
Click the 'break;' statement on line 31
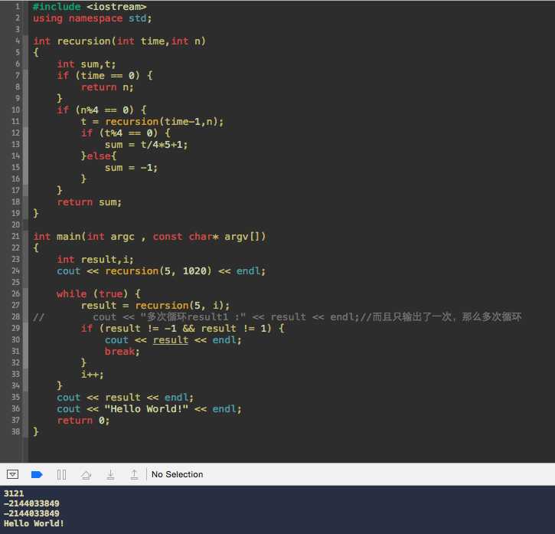[x=122, y=352]
